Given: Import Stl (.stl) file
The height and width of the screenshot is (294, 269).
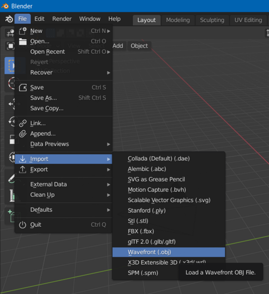Looking at the screenshot, I should (169, 221).
